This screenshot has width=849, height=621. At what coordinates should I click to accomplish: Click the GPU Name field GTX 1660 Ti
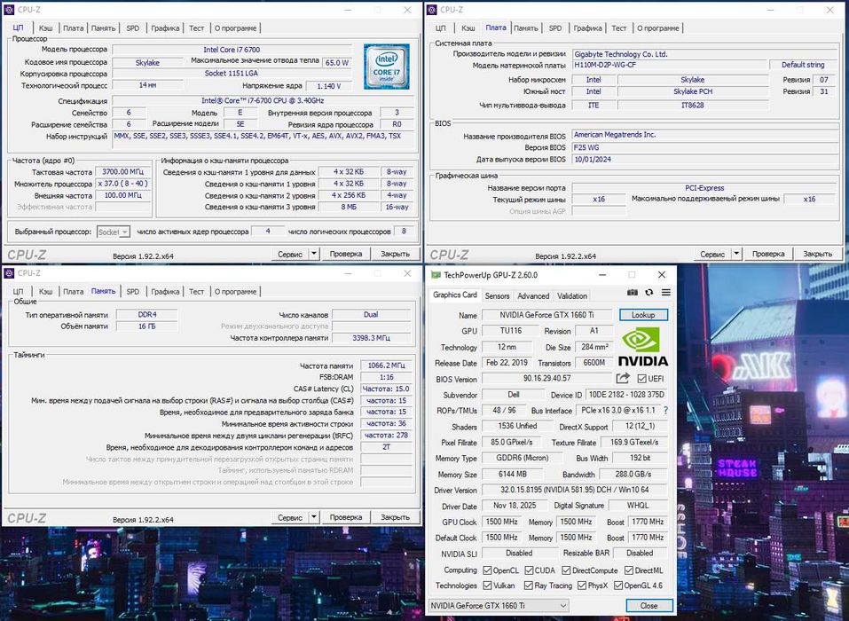546,315
